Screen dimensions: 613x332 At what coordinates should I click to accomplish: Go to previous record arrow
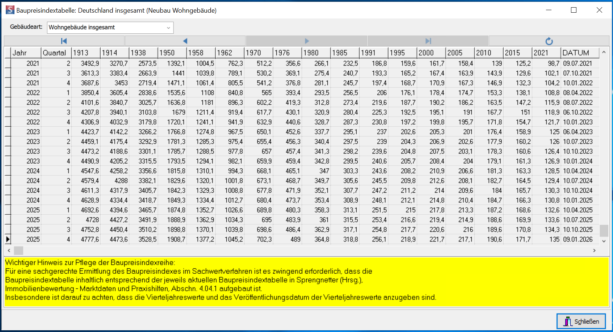[x=185, y=41]
